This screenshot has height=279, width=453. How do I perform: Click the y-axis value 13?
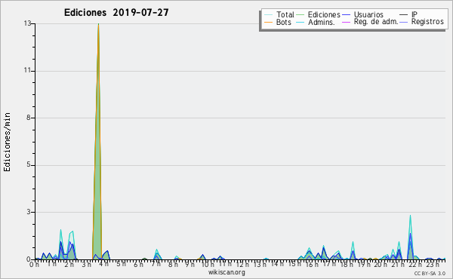tap(27, 23)
